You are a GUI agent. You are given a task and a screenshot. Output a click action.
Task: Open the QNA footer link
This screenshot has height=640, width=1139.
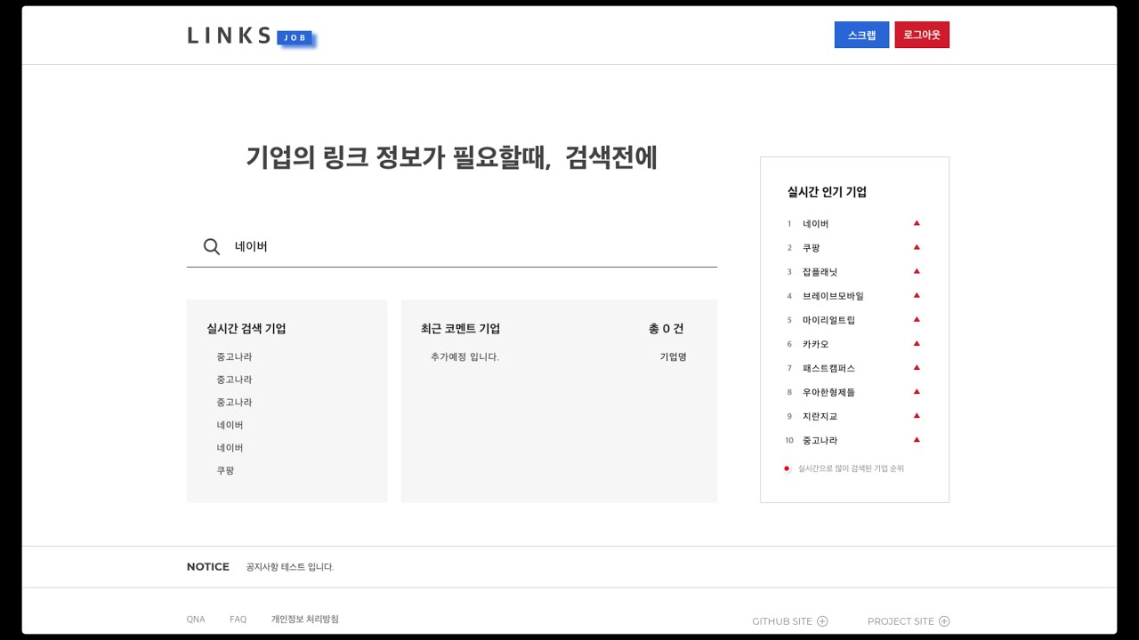pos(196,620)
